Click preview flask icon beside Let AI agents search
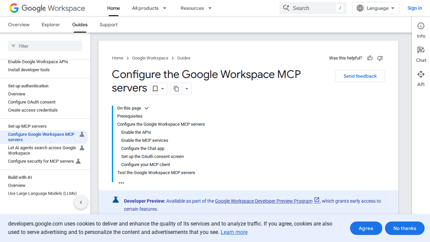This screenshot has height=242, width=430. tap(82, 148)
